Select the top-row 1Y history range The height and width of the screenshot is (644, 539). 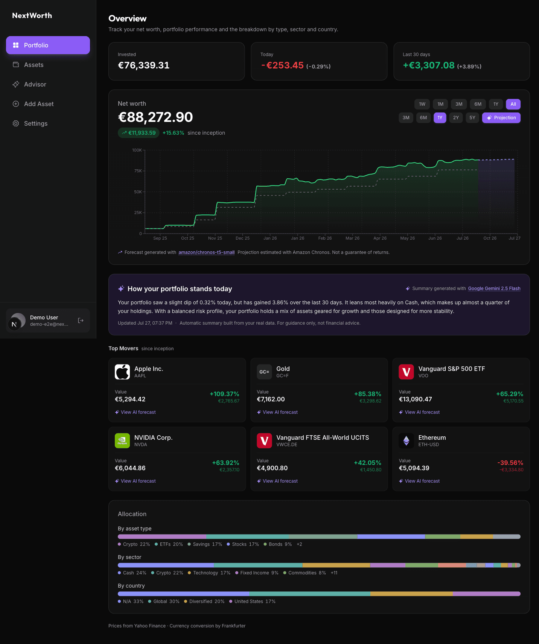pyautogui.click(x=496, y=104)
